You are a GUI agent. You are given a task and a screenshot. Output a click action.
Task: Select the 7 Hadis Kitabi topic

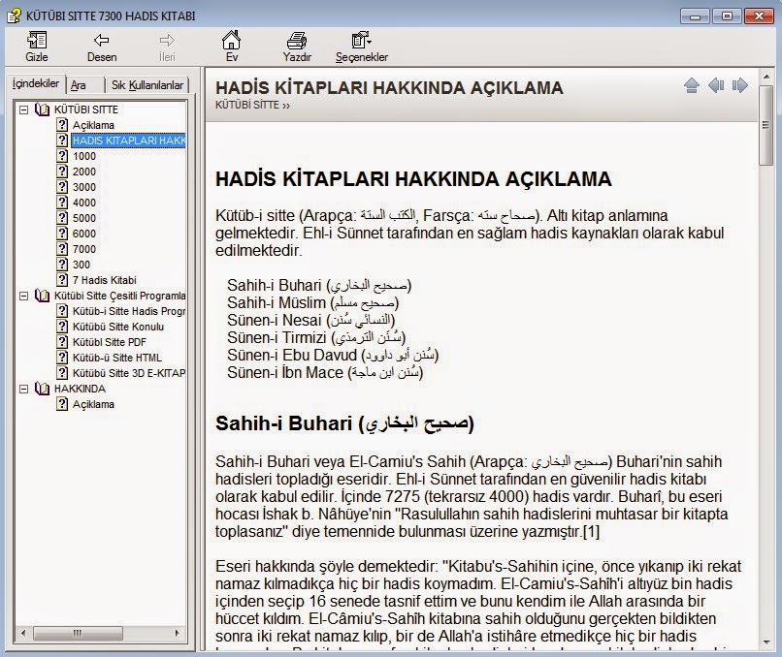[x=104, y=280]
